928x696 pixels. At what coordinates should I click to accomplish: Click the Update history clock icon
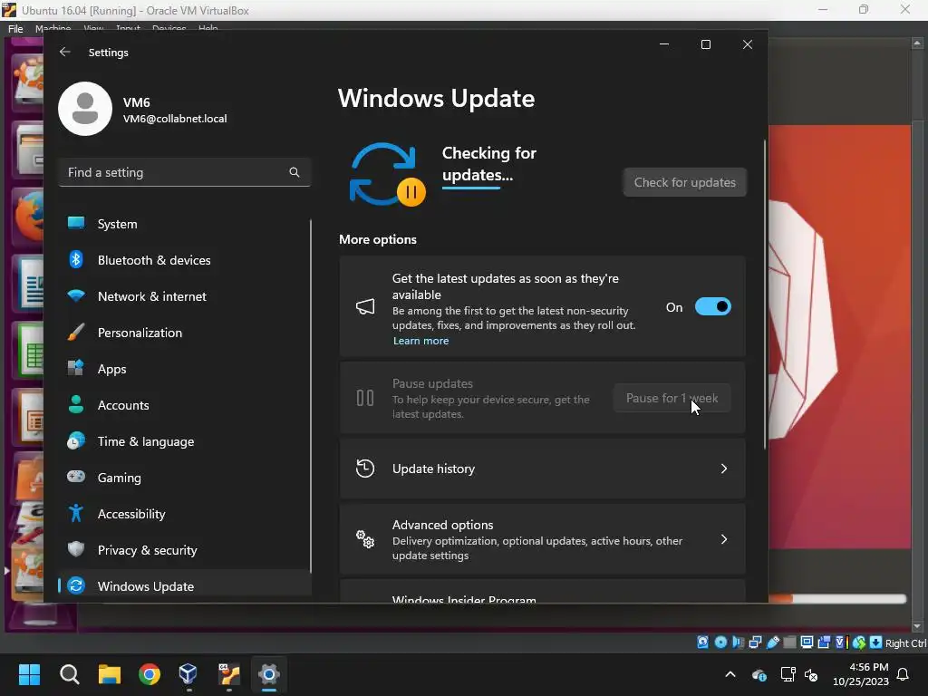pos(365,469)
